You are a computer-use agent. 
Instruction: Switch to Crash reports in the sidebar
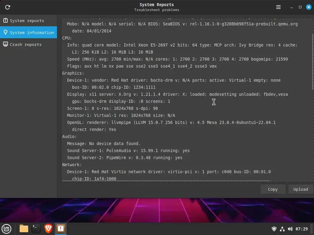[29, 44]
